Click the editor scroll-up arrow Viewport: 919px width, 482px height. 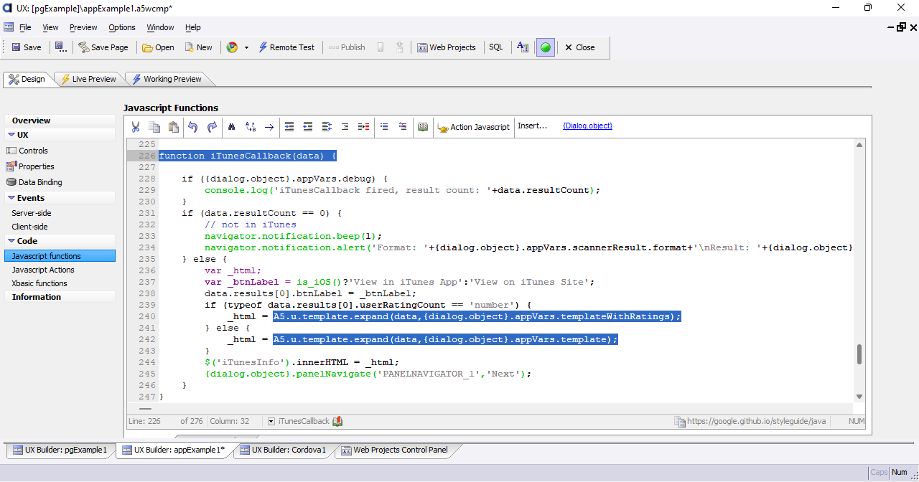(x=859, y=144)
